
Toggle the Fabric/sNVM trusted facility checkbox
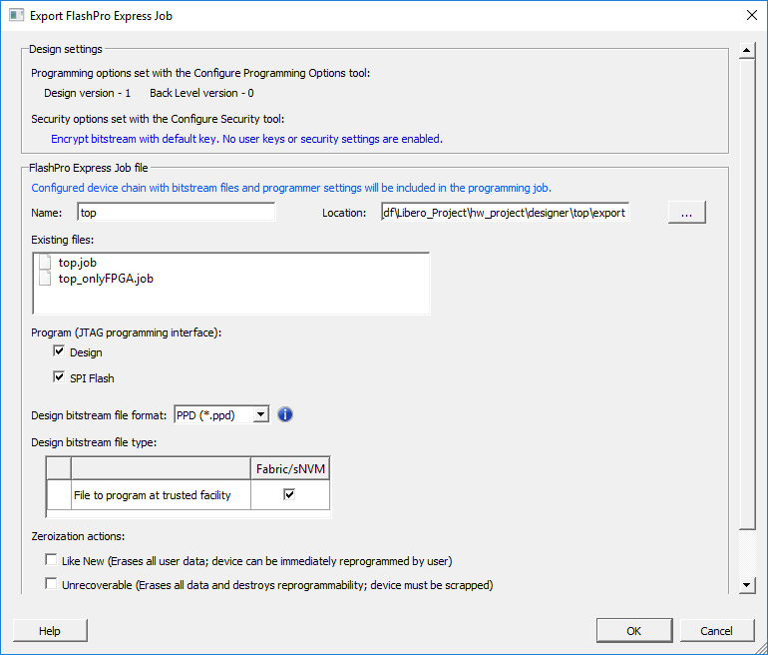pyautogui.click(x=289, y=494)
